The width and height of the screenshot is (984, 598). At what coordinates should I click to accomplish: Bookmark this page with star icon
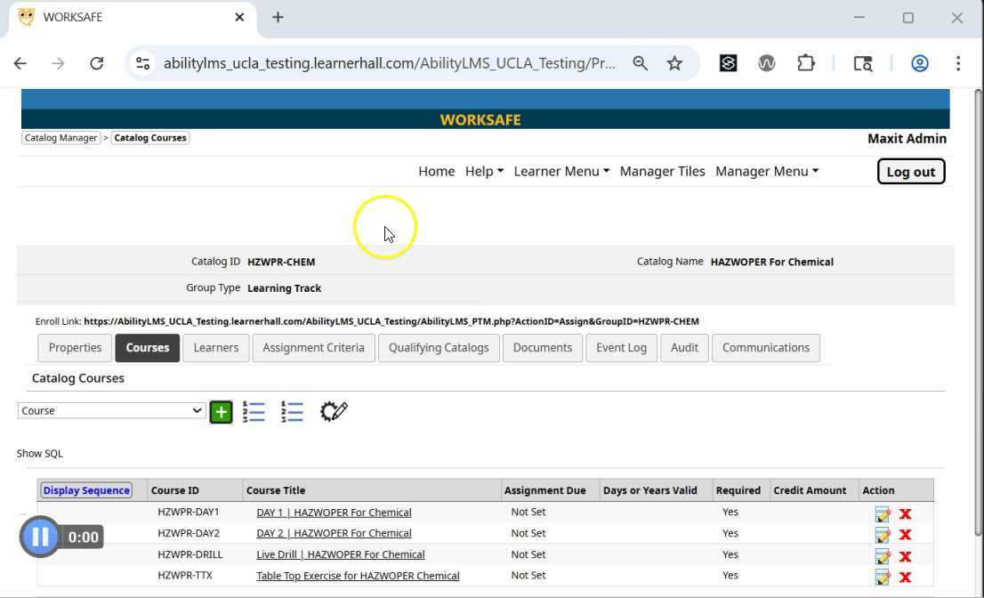[674, 63]
